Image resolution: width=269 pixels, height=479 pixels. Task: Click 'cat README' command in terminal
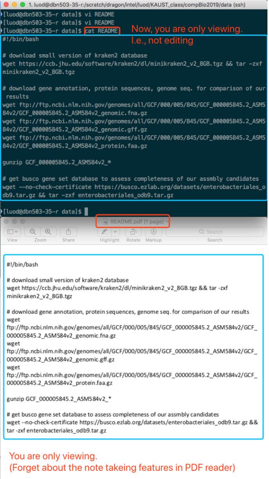(102, 31)
